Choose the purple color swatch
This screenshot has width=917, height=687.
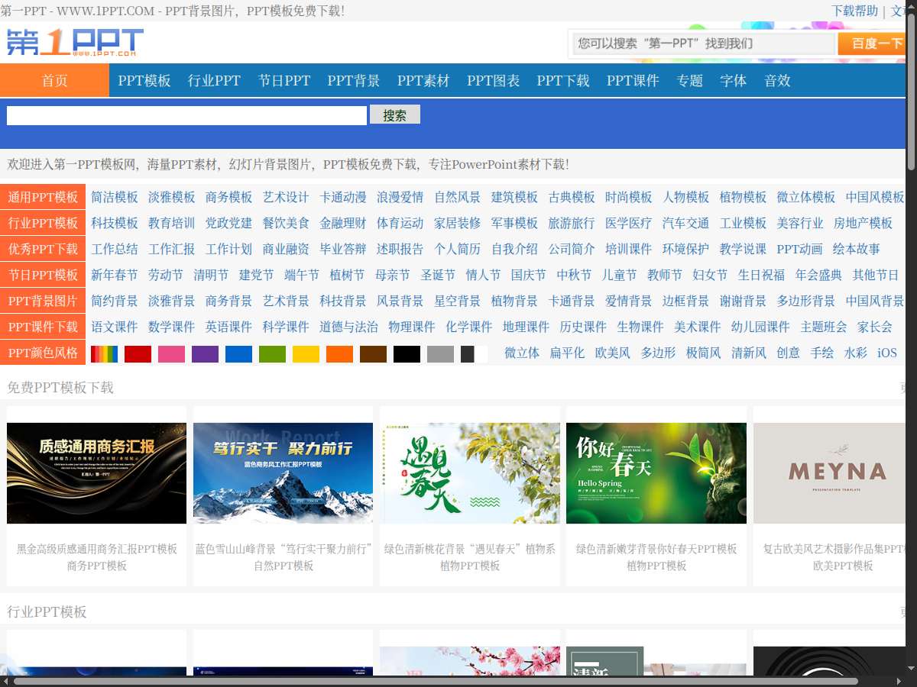click(x=205, y=353)
